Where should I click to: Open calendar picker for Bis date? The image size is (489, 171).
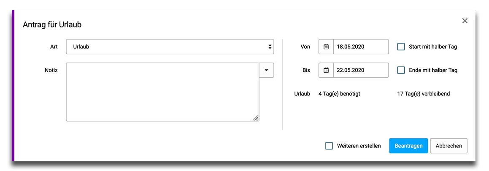[x=326, y=70]
